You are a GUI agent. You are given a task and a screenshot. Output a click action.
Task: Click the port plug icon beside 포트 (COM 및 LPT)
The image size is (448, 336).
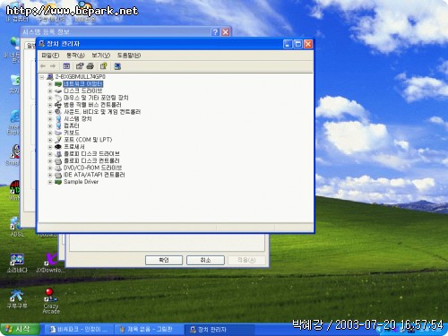point(58,140)
